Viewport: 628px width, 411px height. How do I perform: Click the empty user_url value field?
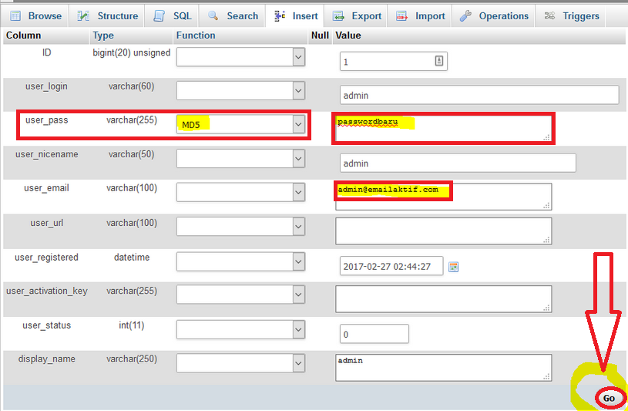443,231
